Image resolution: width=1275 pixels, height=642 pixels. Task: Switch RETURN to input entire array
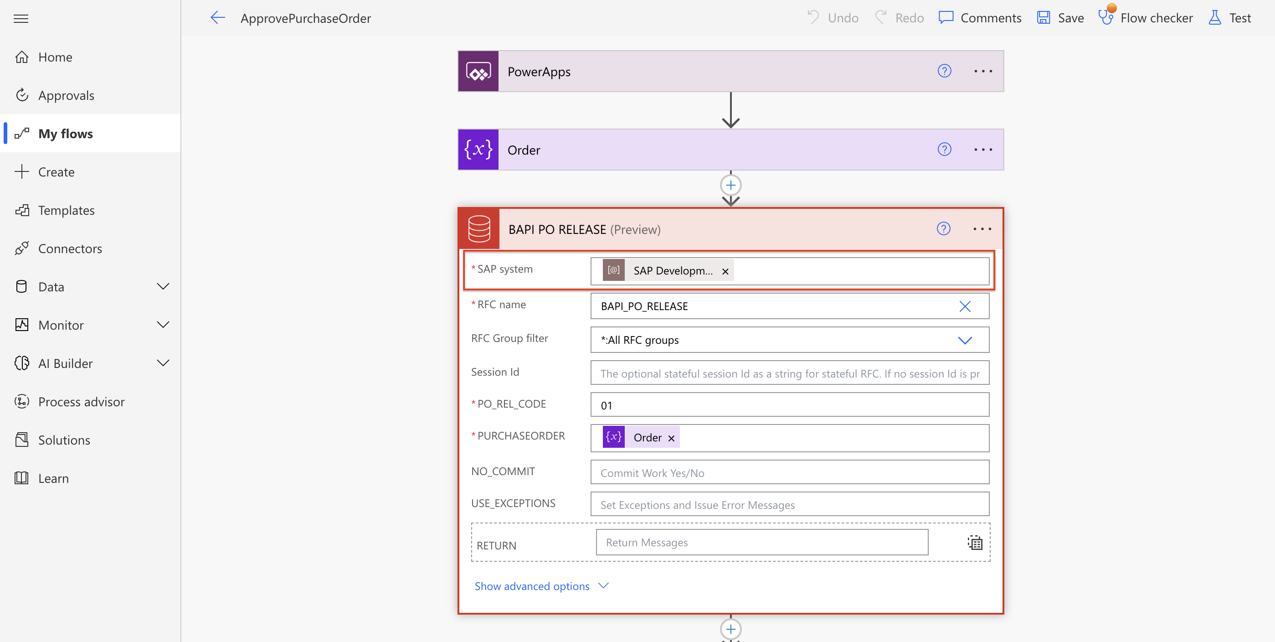pyautogui.click(x=975, y=543)
